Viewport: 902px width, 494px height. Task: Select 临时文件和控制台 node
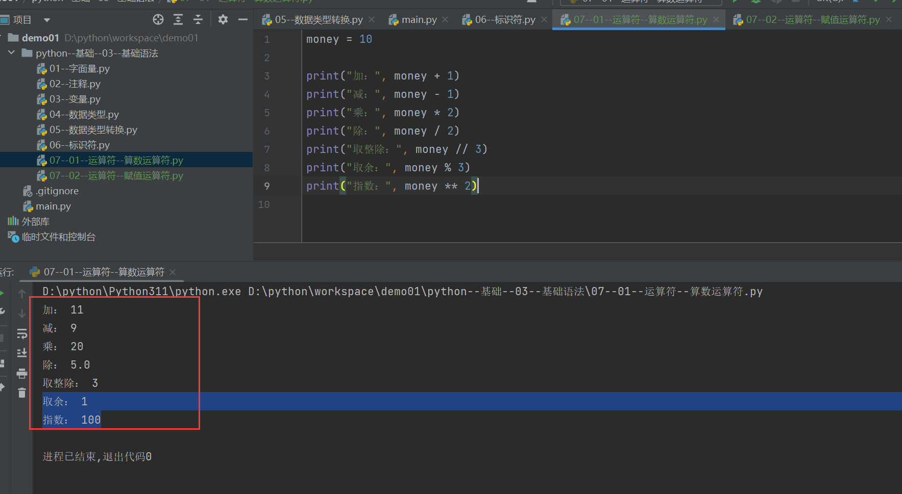(x=59, y=237)
